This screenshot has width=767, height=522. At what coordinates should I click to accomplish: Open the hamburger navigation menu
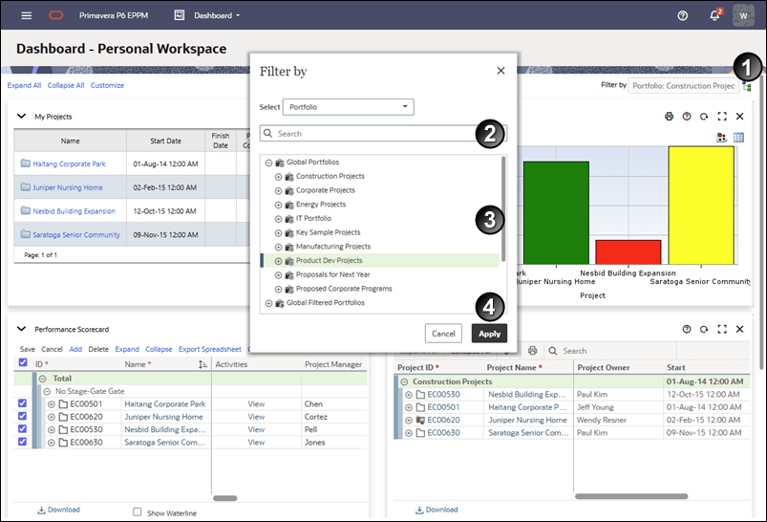pos(27,15)
